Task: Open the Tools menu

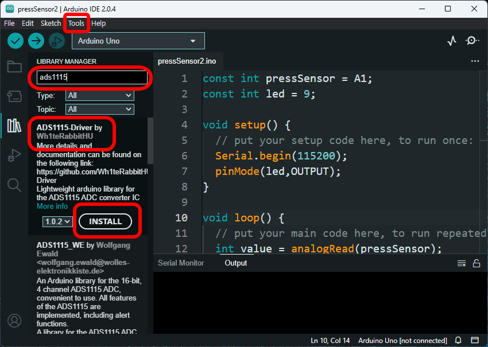Action: (x=76, y=24)
